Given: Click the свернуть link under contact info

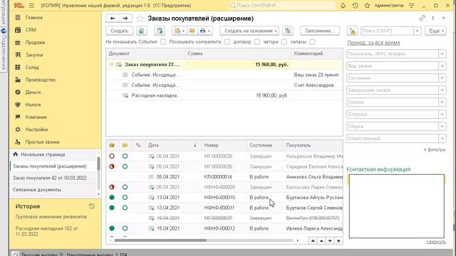Looking at the screenshot, I should (436, 242).
